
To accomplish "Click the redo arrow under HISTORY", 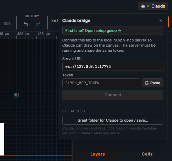I will pos(38,24).
